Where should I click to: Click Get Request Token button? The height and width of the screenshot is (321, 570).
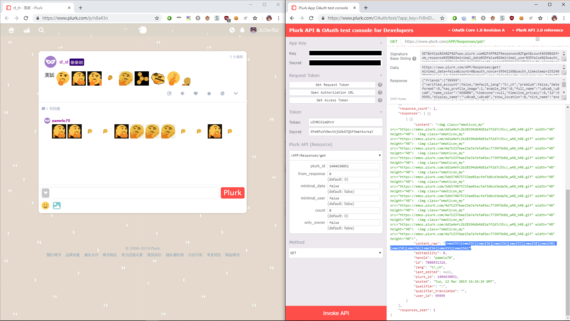pyautogui.click(x=332, y=85)
